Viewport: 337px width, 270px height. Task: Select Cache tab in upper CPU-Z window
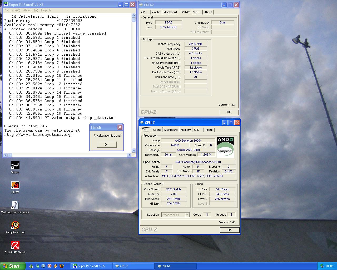coord(156,12)
